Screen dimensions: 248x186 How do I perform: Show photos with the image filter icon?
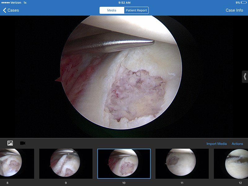pyautogui.click(x=10, y=143)
